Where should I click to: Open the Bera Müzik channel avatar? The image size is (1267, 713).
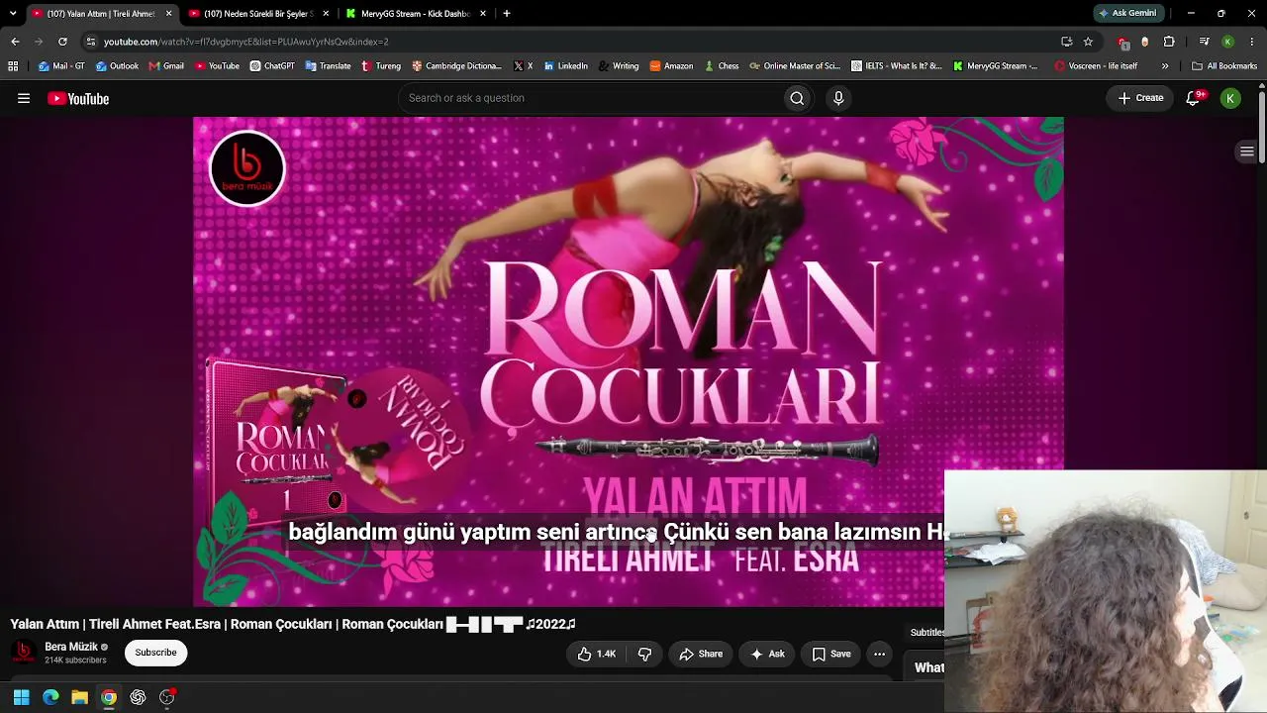24,653
